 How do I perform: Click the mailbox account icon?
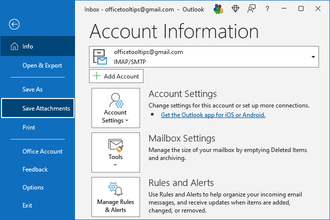click(100, 57)
